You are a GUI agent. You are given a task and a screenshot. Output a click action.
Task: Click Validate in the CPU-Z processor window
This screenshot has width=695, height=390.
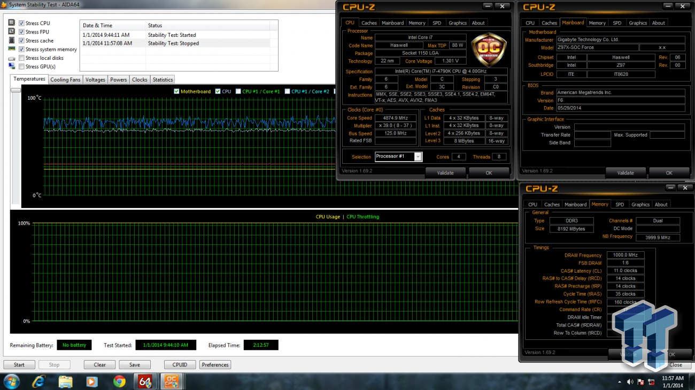[x=445, y=173]
